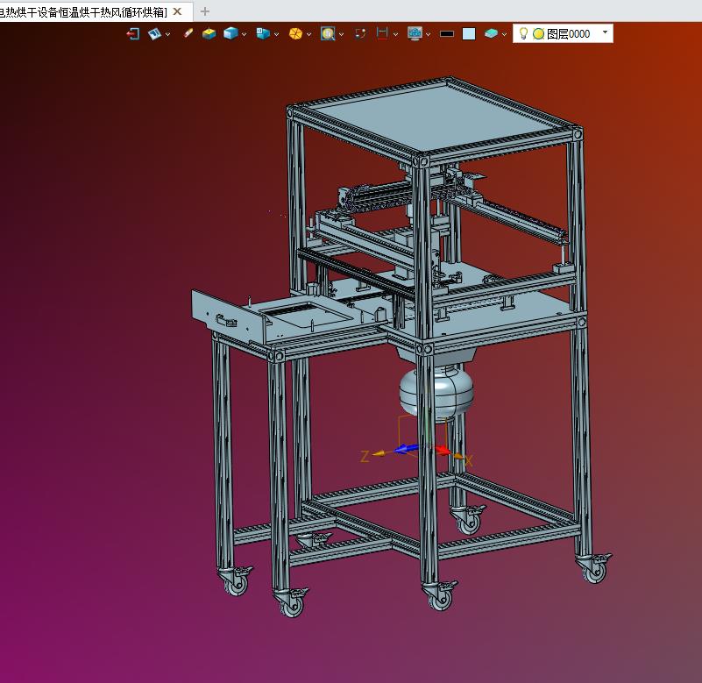Screen dimensions: 702x683
Task: Click the yellow circle layer state icon
Action: (x=539, y=33)
